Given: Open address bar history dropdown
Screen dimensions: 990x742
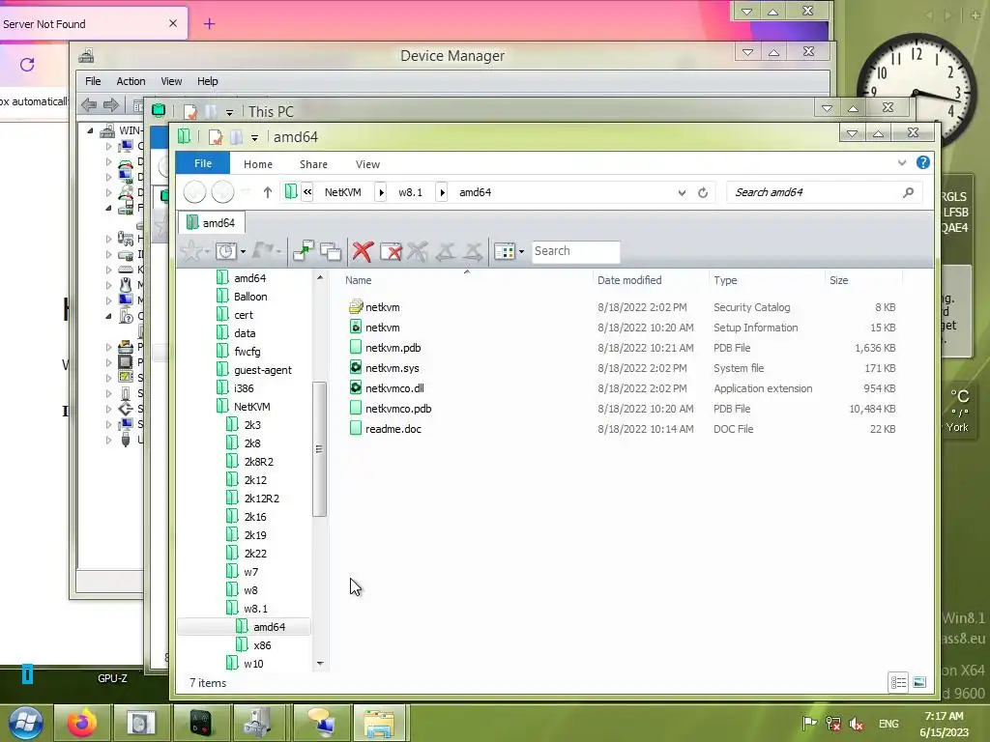Looking at the screenshot, I should click(682, 192).
